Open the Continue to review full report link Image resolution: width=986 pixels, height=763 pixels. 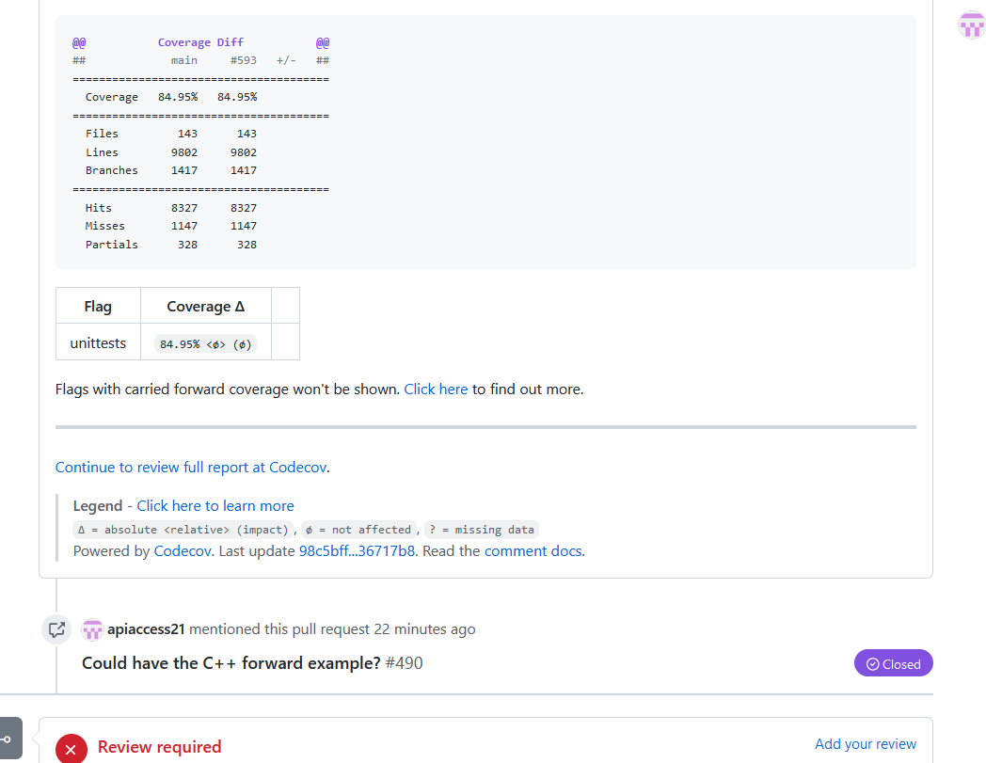(191, 467)
